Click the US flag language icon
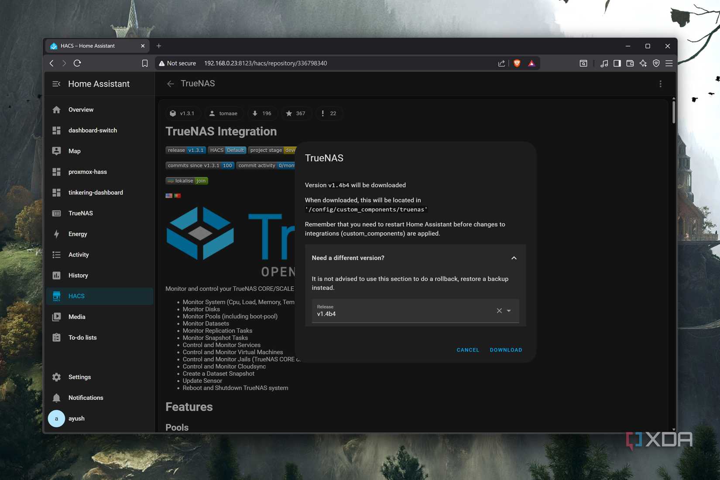 169,195
